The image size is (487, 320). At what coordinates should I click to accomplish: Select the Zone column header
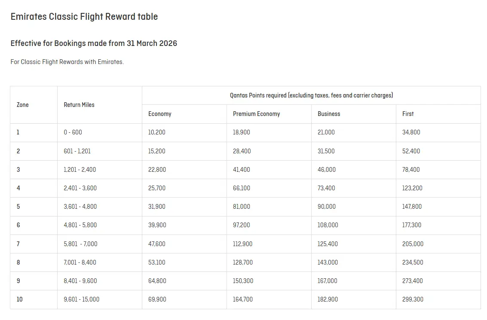(23, 105)
